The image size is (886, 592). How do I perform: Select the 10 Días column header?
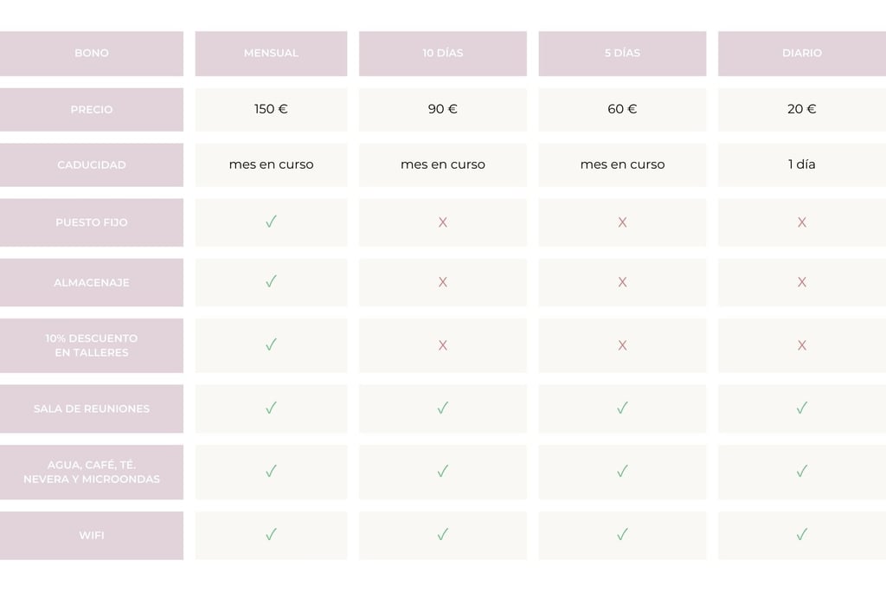pyautogui.click(x=443, y=54)
